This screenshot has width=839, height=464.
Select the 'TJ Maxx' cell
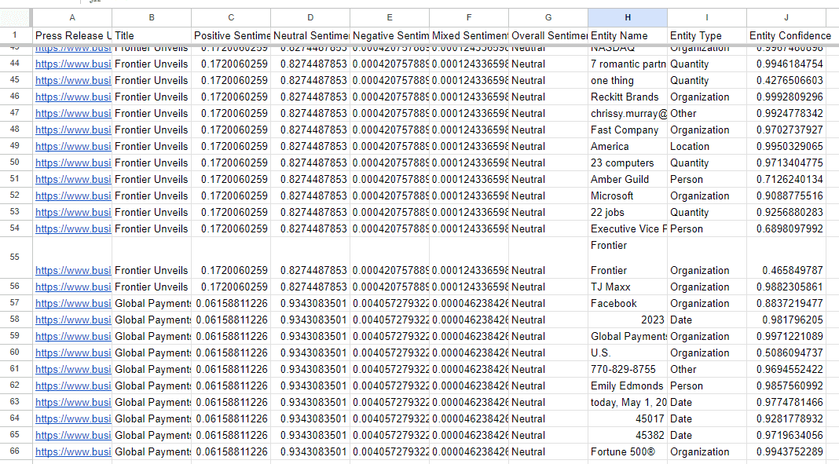click(628, 287)
